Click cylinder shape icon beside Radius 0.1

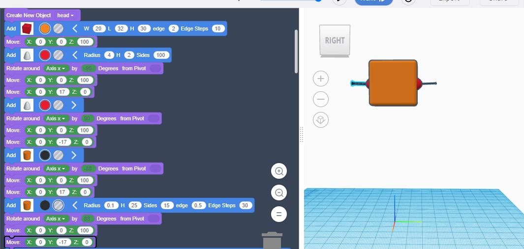point(27,205)
